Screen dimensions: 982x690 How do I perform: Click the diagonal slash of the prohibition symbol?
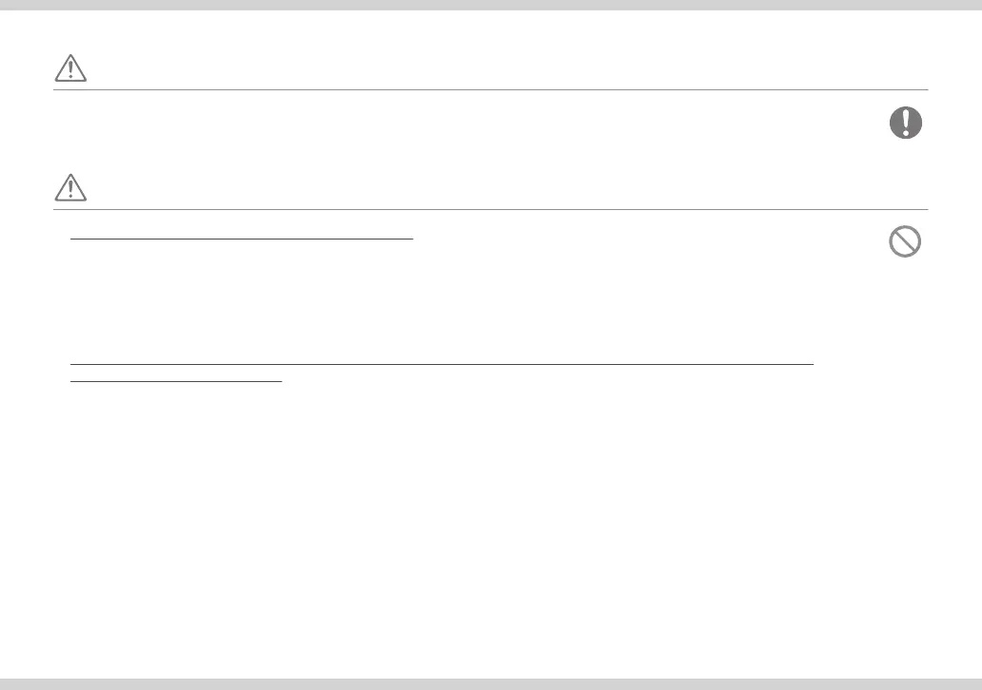[x=905, y=242]
